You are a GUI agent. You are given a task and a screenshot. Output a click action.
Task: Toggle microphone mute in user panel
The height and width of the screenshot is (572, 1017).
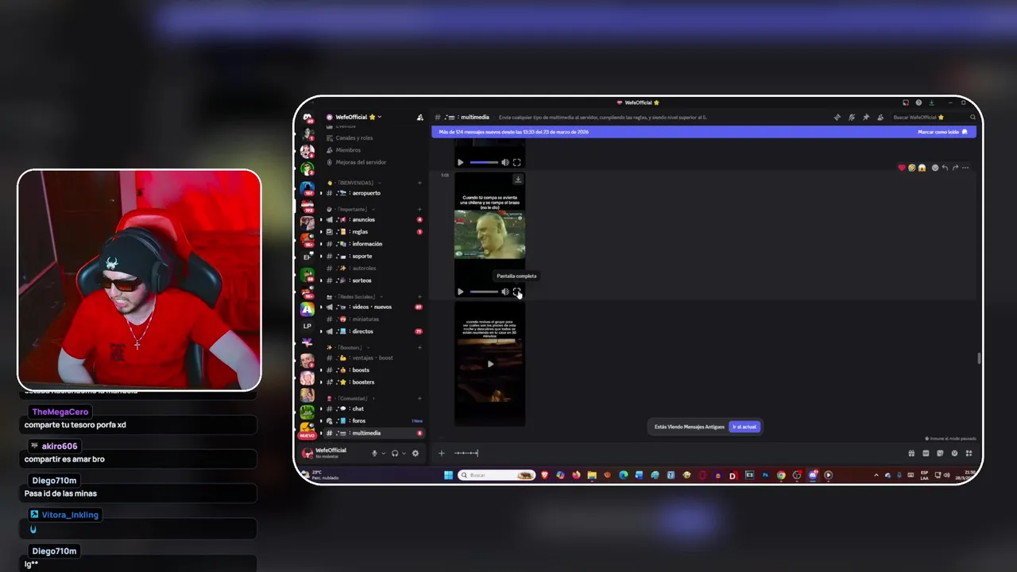(375, 453)
